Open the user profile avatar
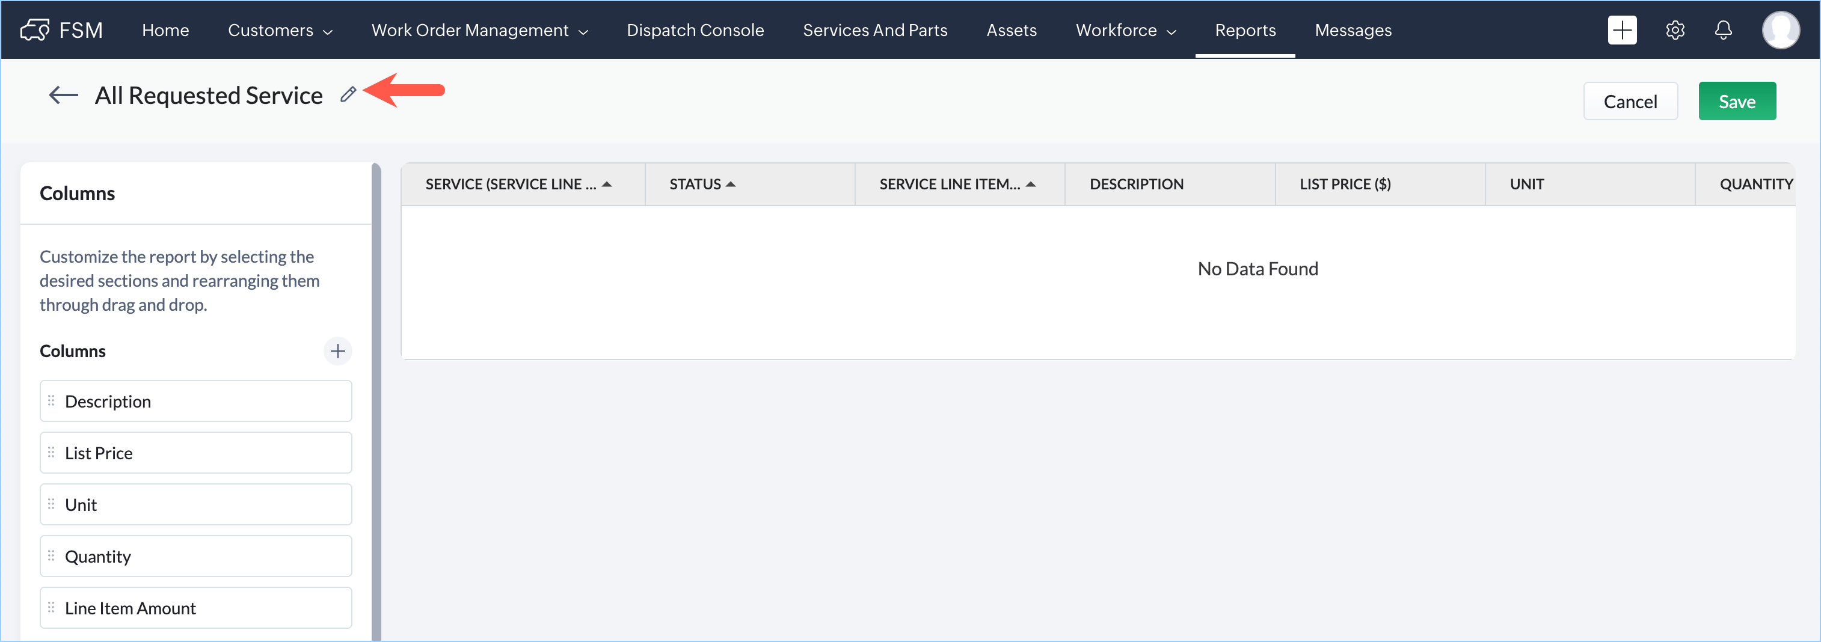The height and width of the screenshot is (642, 1821). tap(1780, 29)
